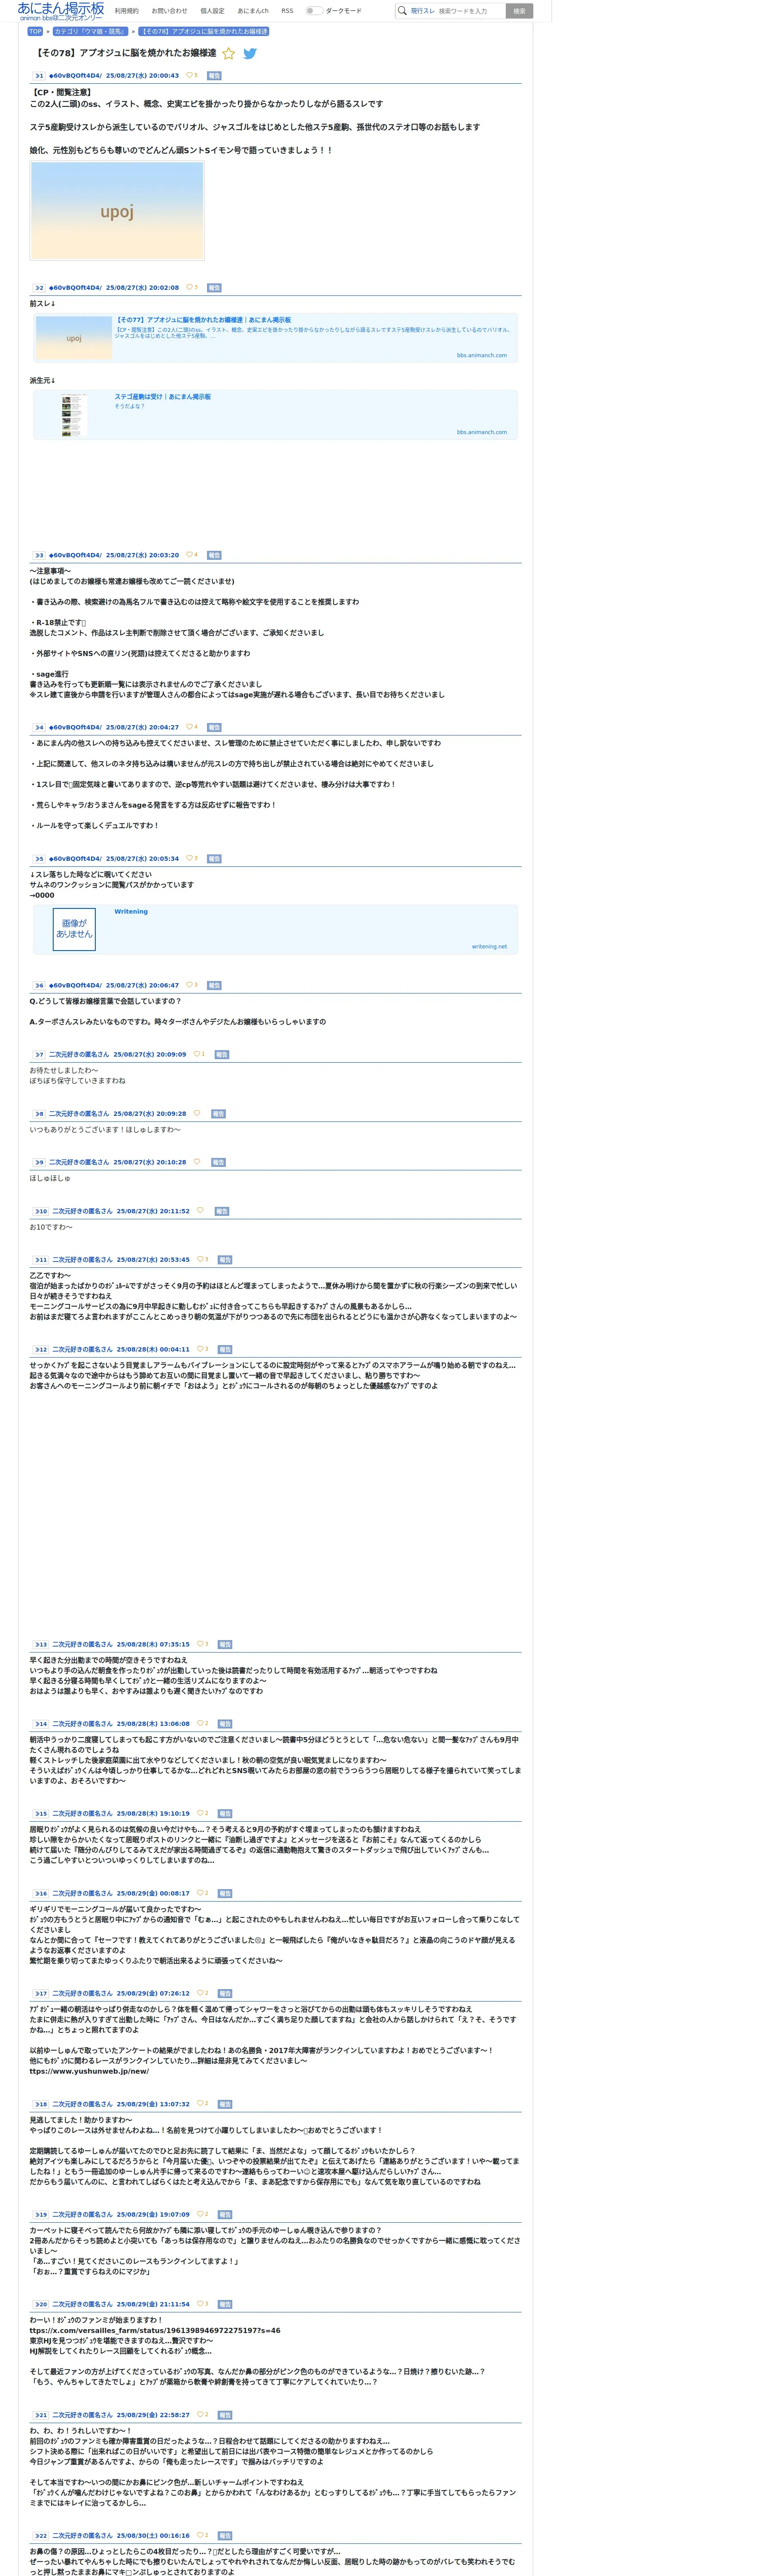778x2576 pixels.
Task: Report post 1 with its 報告 button
Action: pos(214,75)
